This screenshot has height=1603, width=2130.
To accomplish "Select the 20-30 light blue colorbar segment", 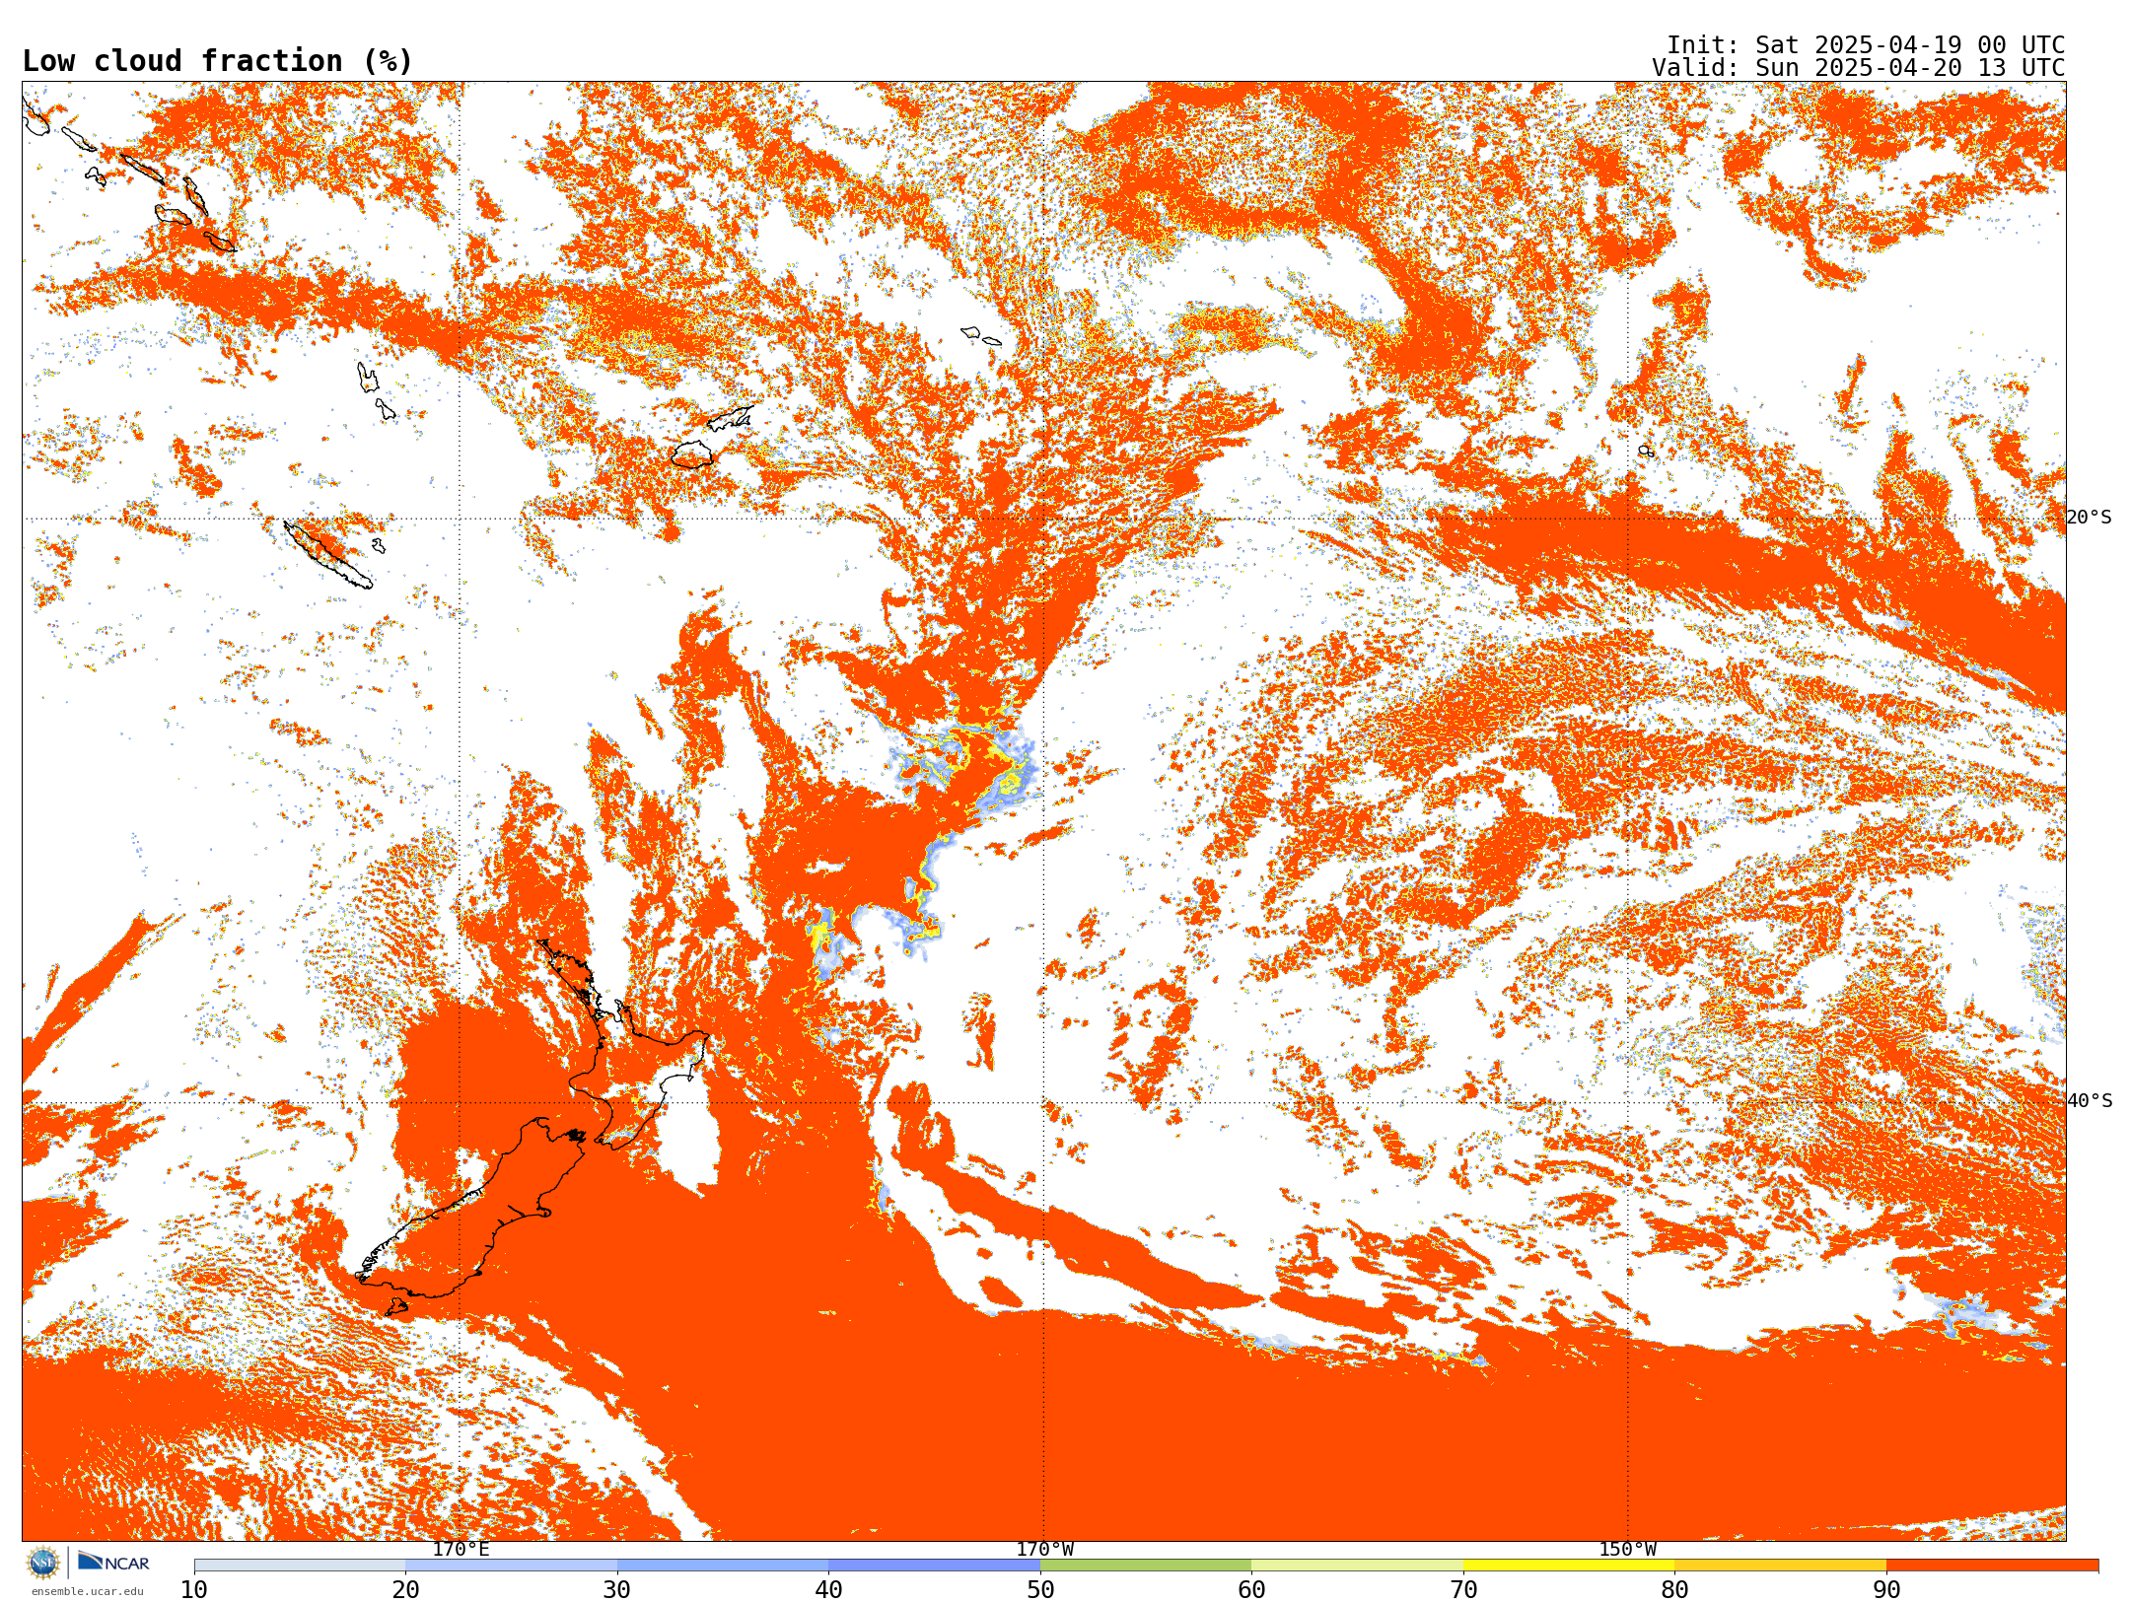I will (x=511, y=1566).
